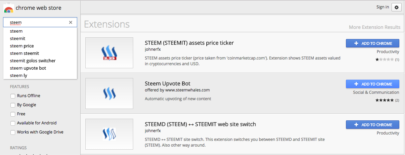Screen dimensions: 405x155
Task: Check Works with Google Drive filter
Action: (13, 132)
